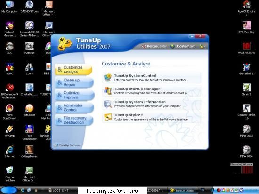Image resolution: width=259 pixels, height=194 pixels.
Task: Open TuneUp System Information magnifier icon
Action: pos(108,104)
